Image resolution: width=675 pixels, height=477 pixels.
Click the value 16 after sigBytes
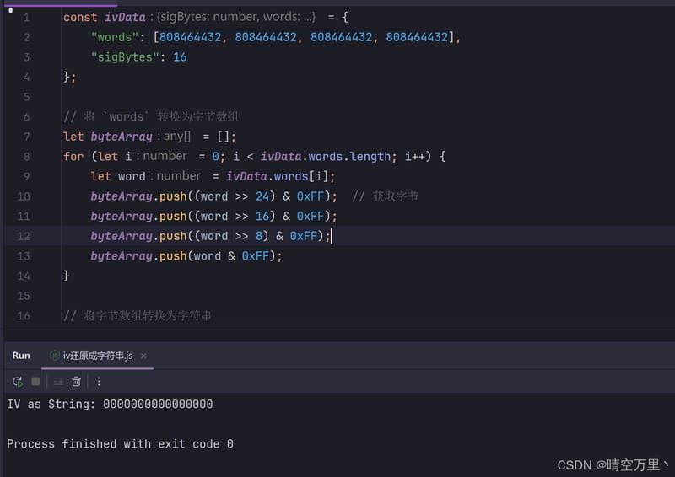point(180,57)
